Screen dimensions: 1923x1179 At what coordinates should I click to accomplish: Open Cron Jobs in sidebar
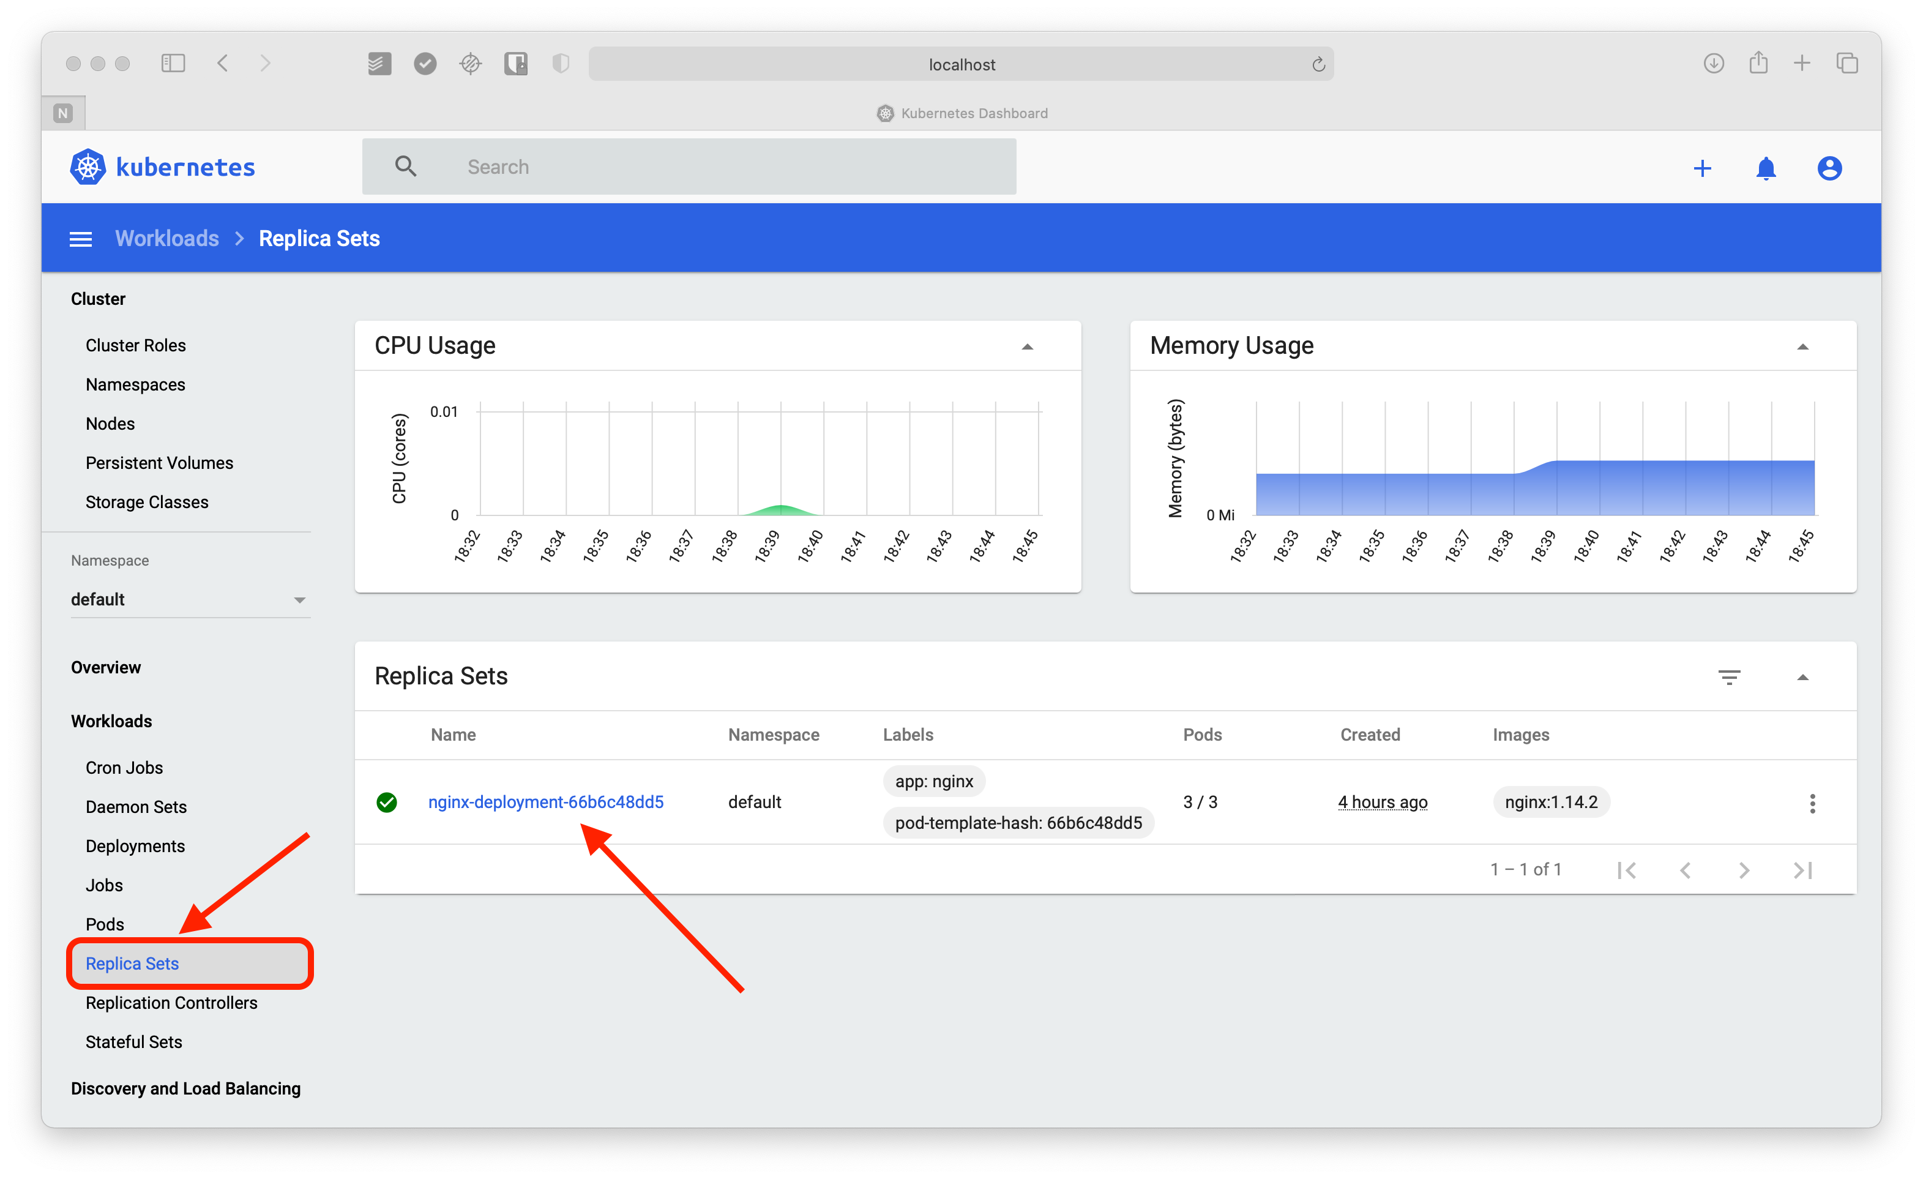click(124, 768)
